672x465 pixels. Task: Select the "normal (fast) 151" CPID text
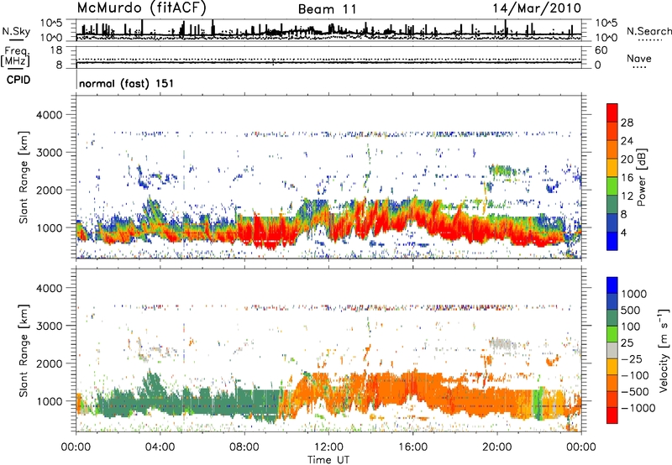[127, 83]
